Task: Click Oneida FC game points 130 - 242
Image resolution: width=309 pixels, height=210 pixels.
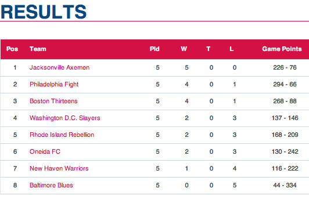Action: [x=285, y=151]
